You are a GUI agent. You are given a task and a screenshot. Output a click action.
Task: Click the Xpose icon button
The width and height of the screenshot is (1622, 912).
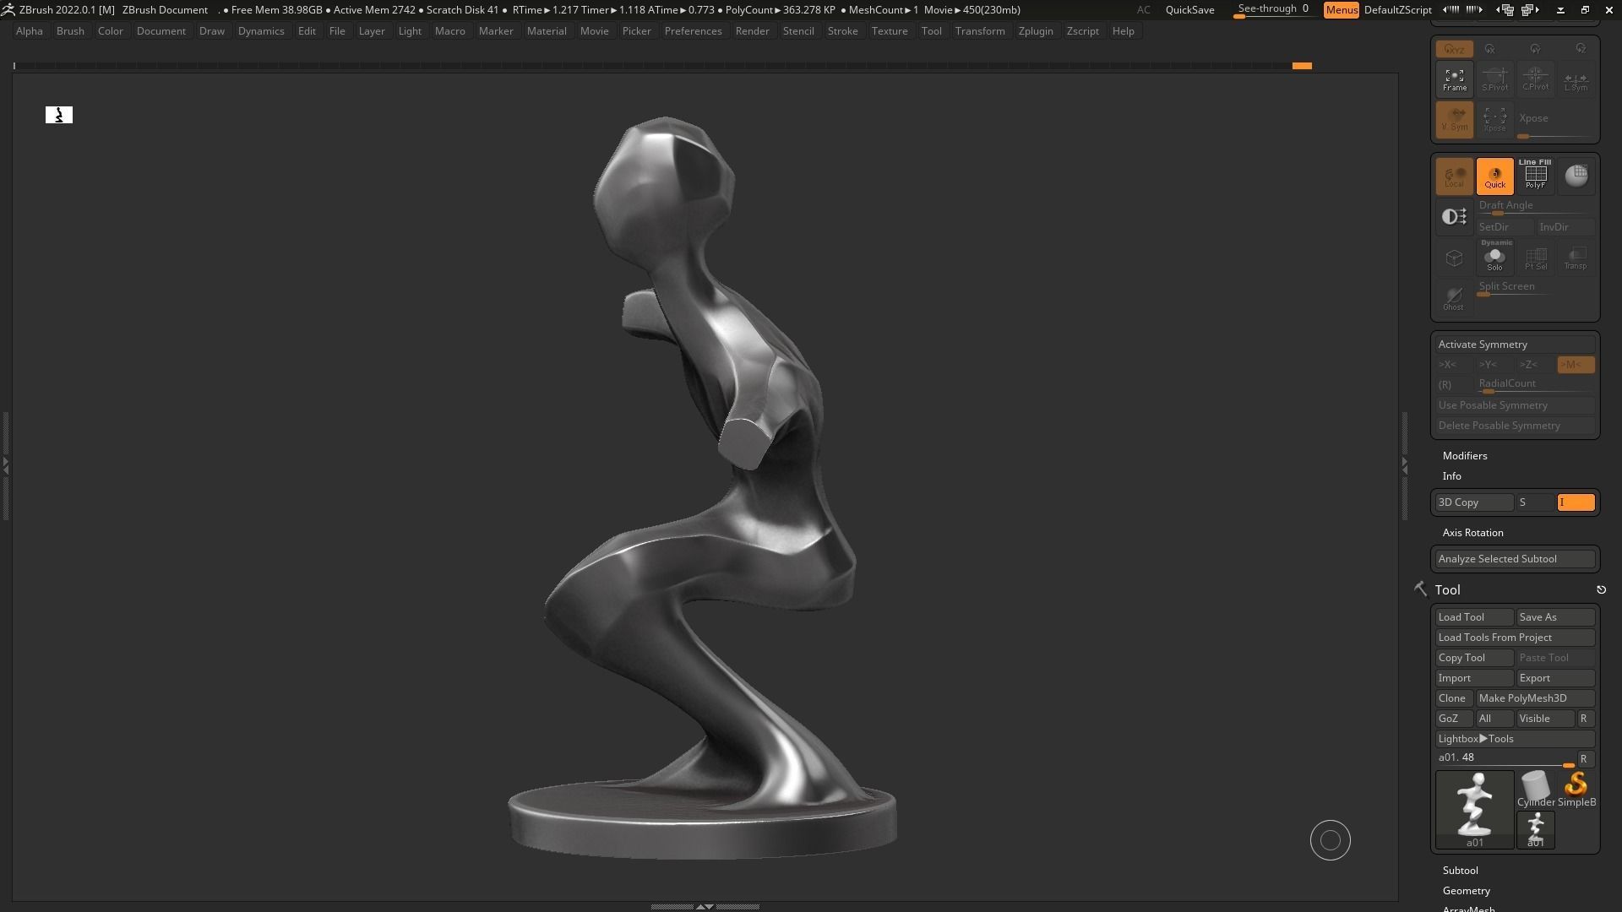click(1494, 120)
